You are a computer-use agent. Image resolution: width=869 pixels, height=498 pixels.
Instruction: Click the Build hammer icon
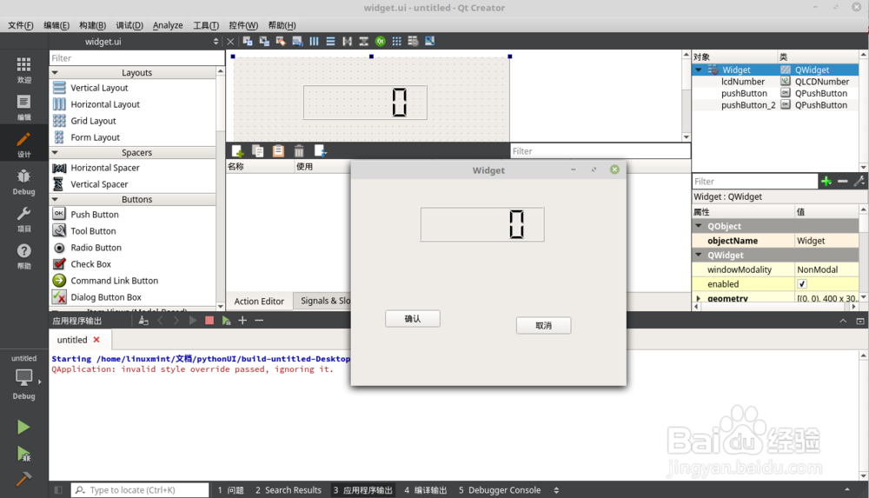[23, 478]
